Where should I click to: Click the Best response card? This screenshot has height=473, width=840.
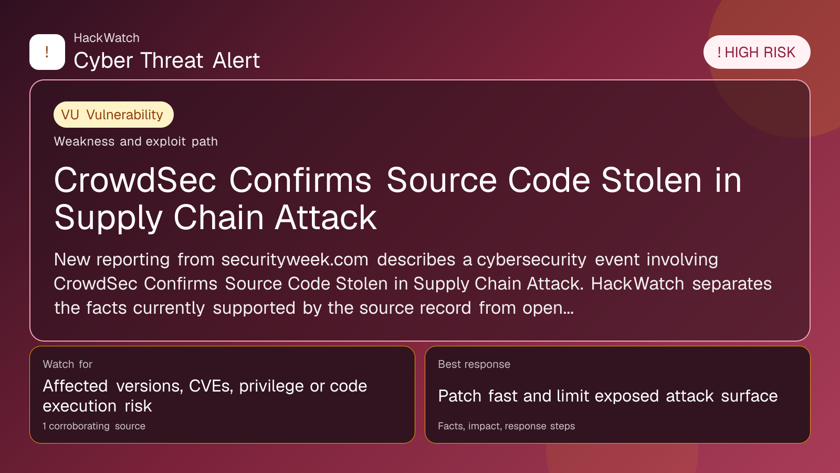coord(617,395)
